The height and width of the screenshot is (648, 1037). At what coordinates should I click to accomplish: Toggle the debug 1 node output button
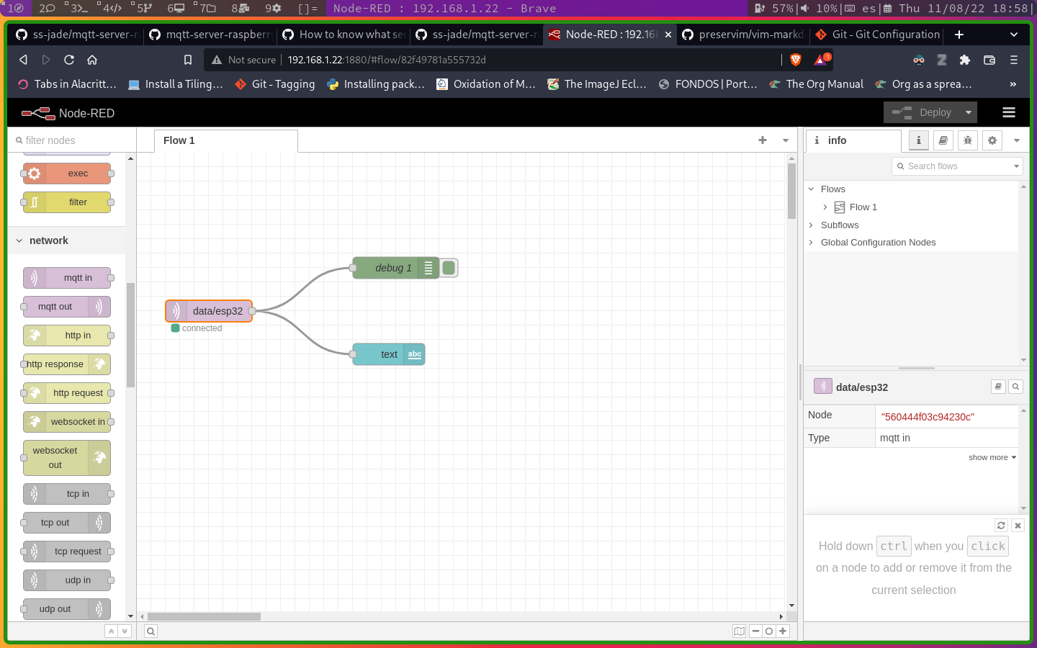[x=449, y=268]
